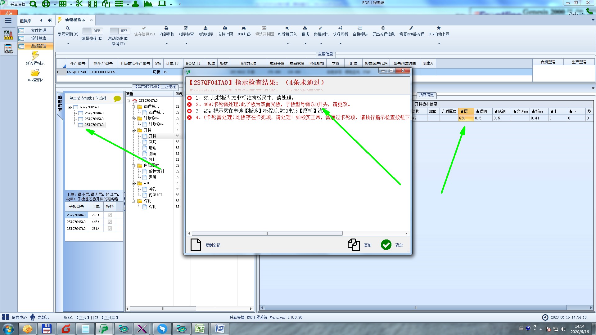
Task: Click the 设备结构 vertical tab
Action: pyautogui.click(x=60, y=104)
